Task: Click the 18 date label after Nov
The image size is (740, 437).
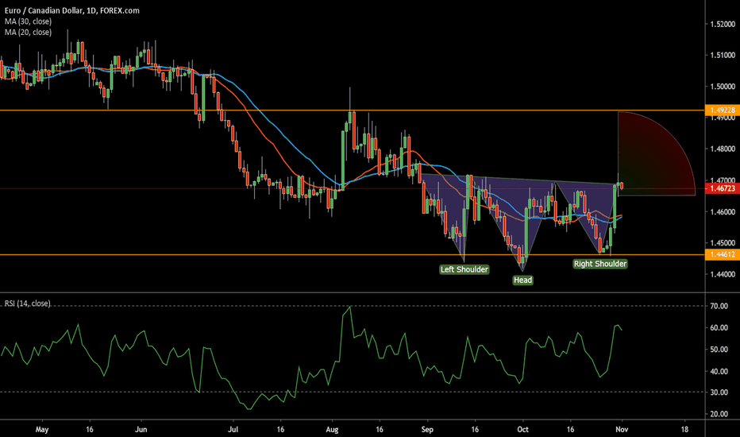Action: pos(684,429)
